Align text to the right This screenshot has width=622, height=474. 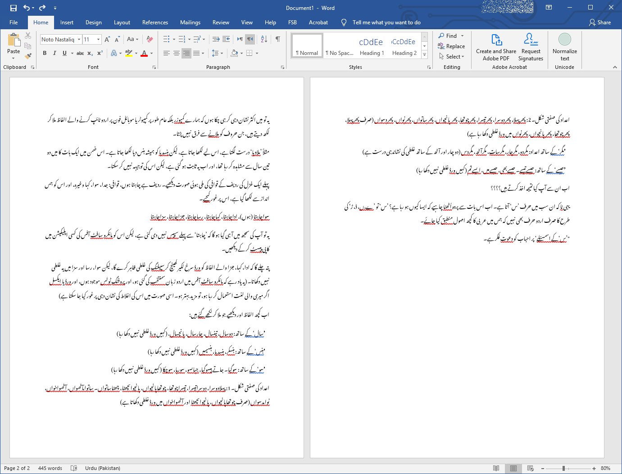(x=186, y=53)
